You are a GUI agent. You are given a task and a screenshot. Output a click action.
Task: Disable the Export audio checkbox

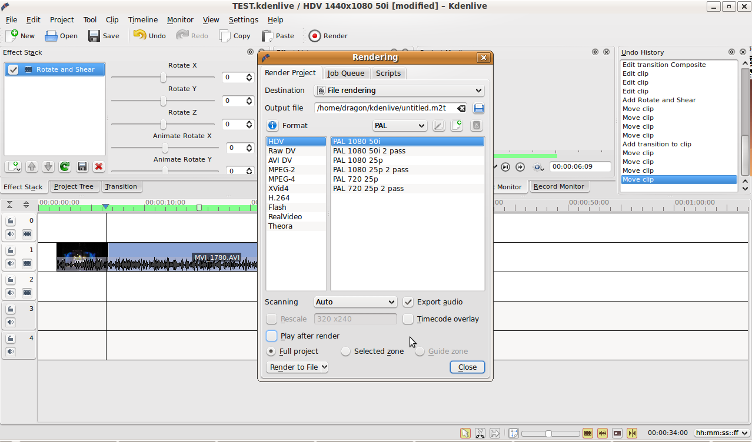click(x=408, y=302)
